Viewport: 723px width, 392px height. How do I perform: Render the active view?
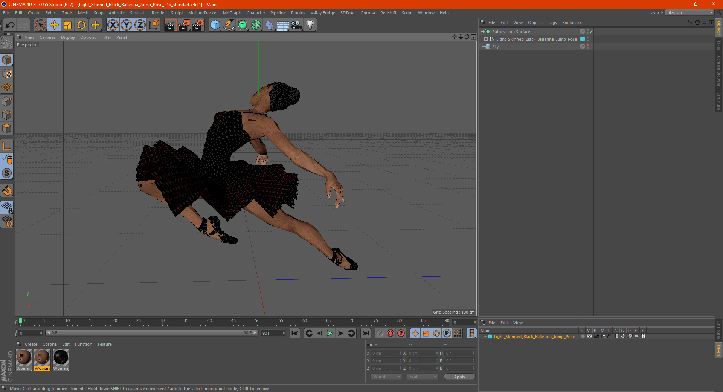(x=170, y=25)
